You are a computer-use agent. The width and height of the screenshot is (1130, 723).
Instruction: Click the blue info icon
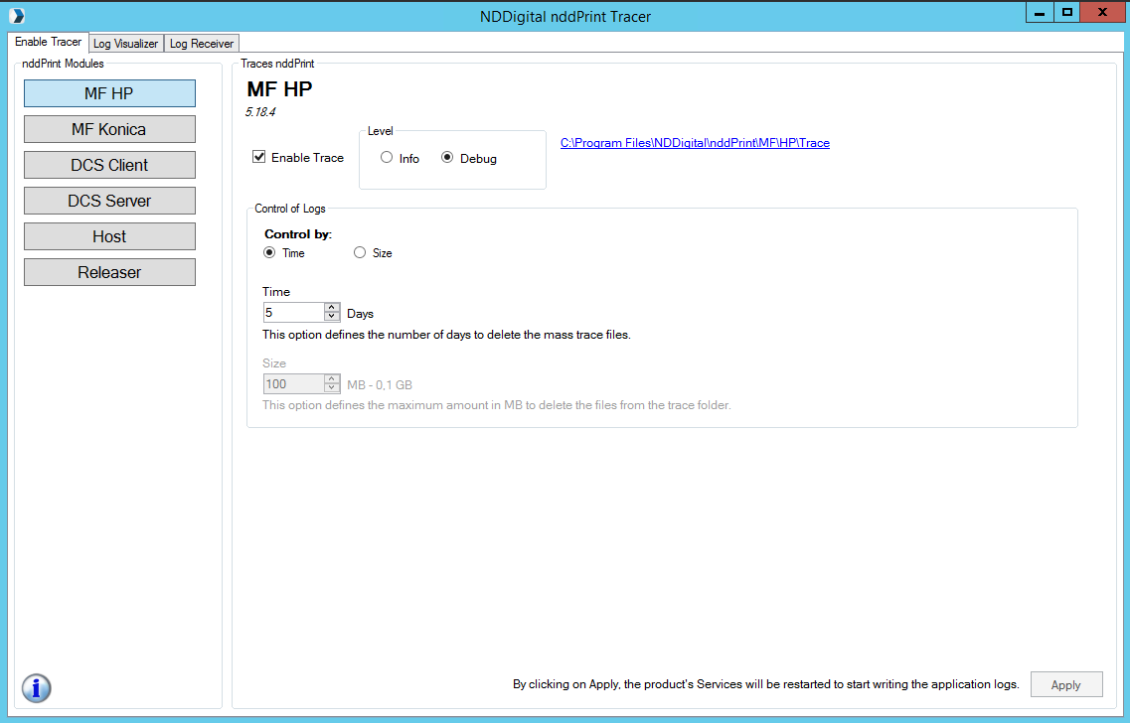[x=37, y=687]
